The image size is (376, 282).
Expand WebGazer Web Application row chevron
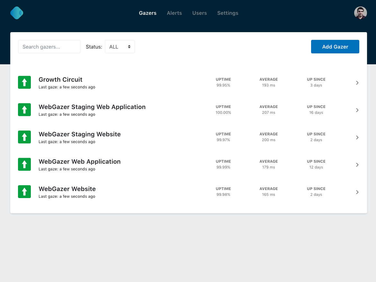click(357, 165)
